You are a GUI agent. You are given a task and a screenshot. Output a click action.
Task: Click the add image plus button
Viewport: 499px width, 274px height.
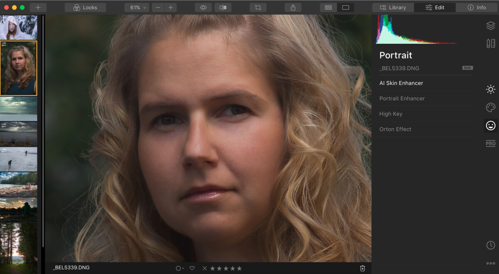pos(38,7)
